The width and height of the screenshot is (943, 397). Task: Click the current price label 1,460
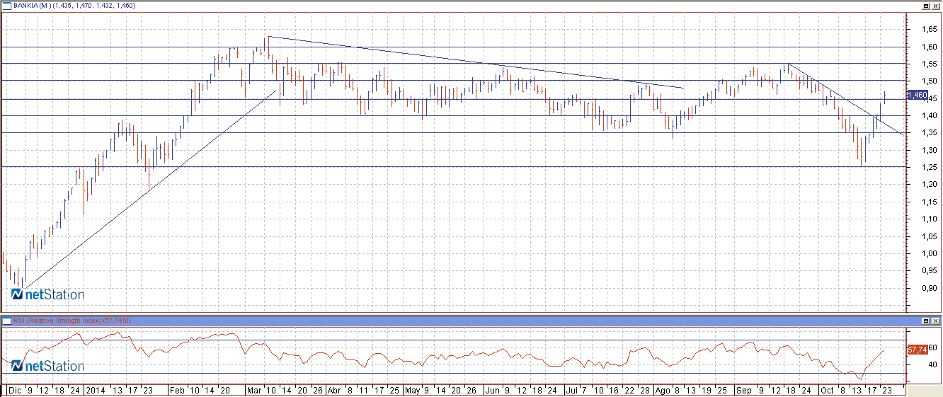tap(917, 94)
